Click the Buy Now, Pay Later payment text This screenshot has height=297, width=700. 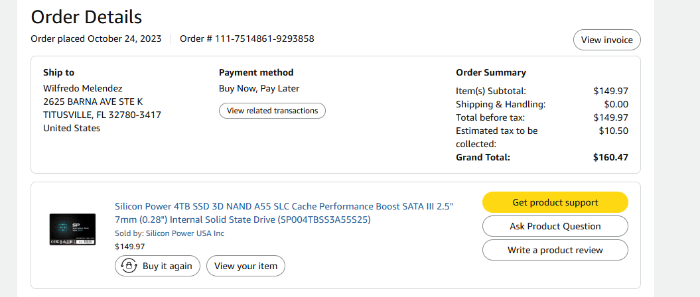(x=259, y=88)
